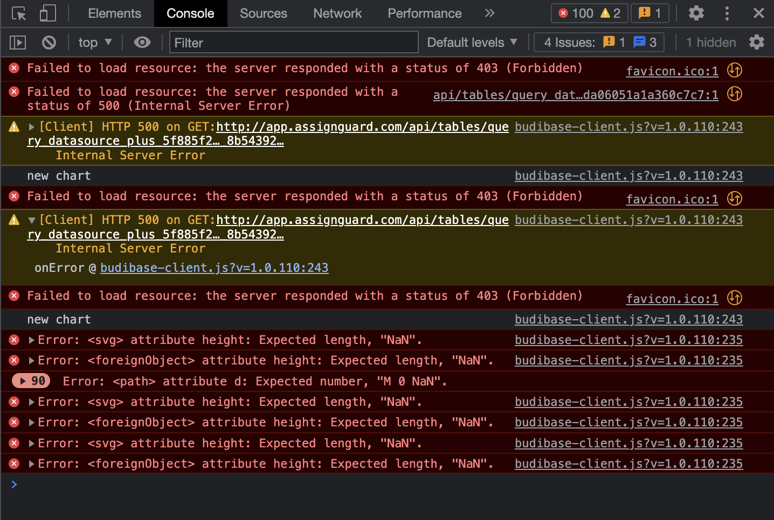Screen dimensions: 774x520
Task: Open the Default levels dropdown
Action: tap(472, 42)
